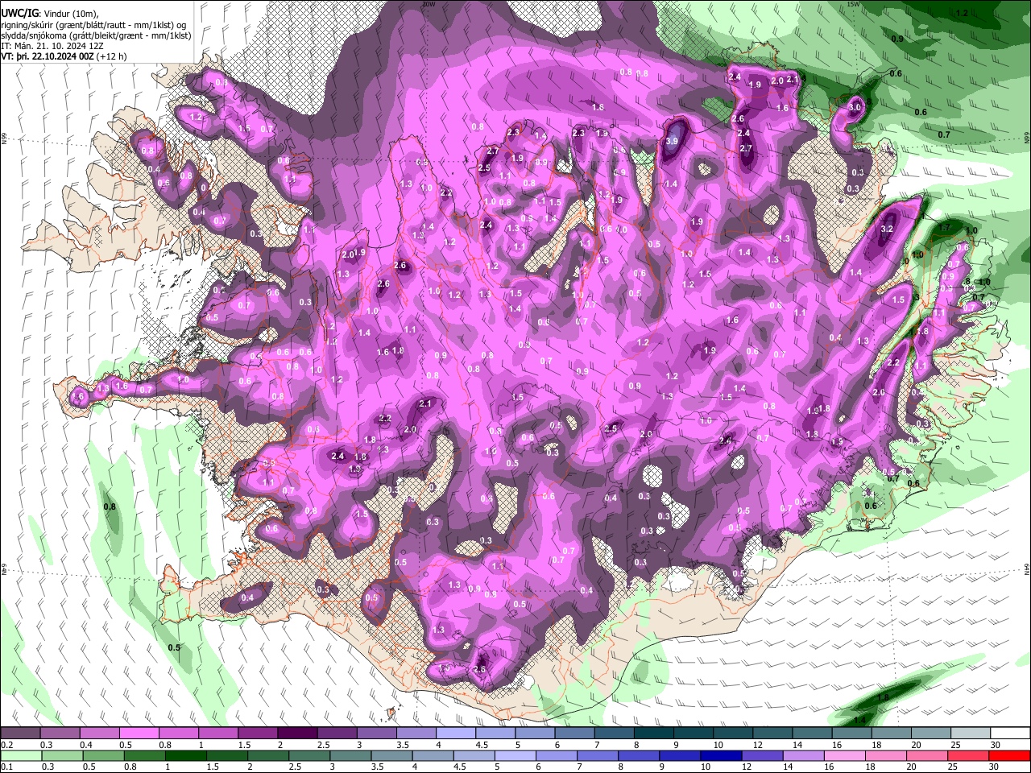Click the 10 label on top legend row
The width and height of the screenshot is (1031, 773).
718,745
